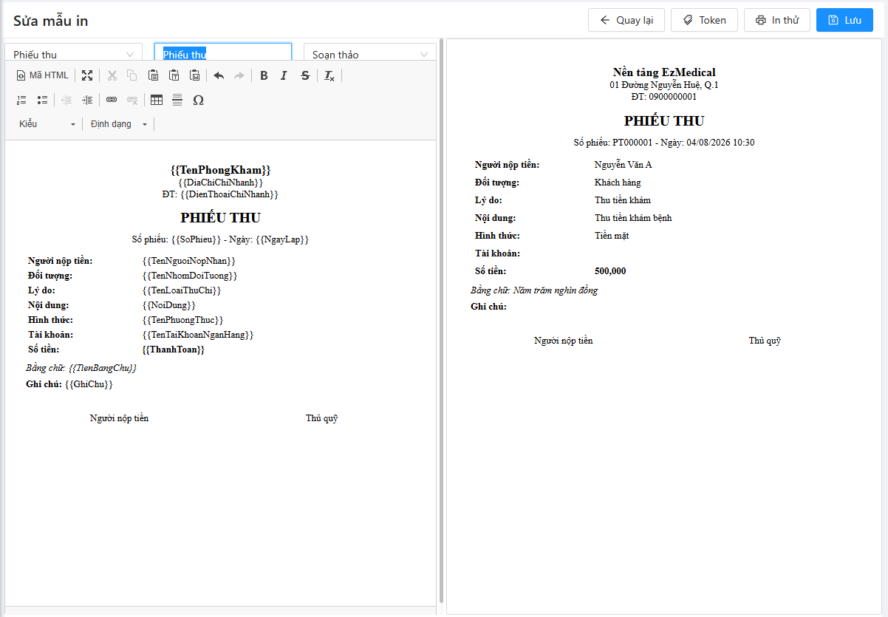Click the plain Paste clipboard icon

[x=153, y=75]
